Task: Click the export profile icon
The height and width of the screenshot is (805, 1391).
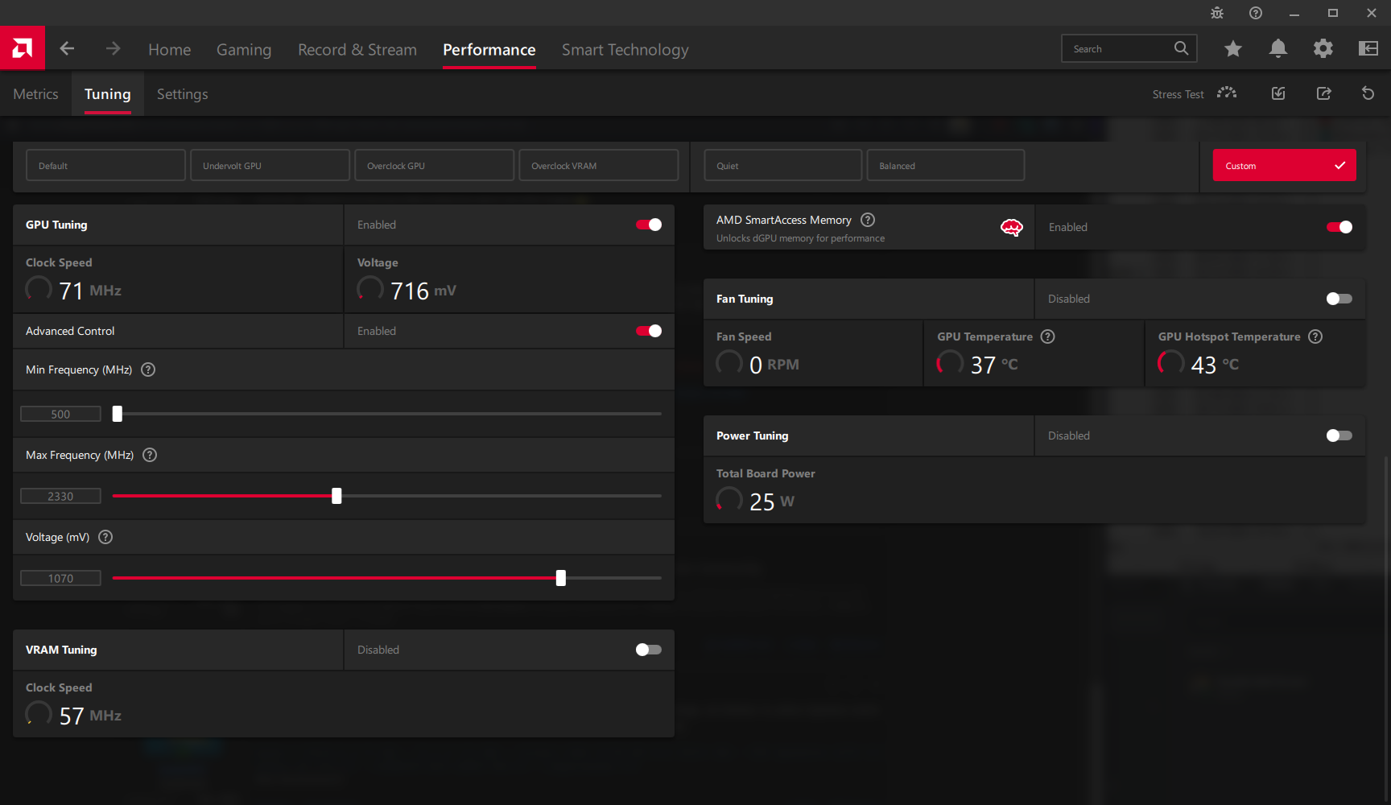Action: point(1323,93)
